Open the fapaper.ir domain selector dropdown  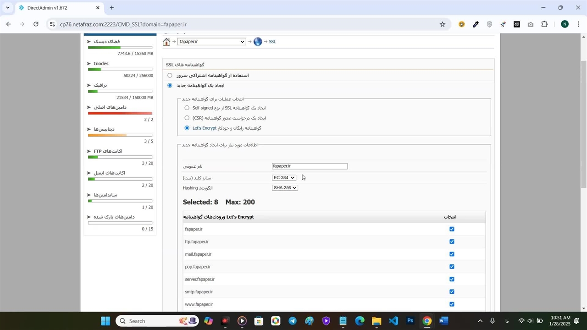(211, 42)
